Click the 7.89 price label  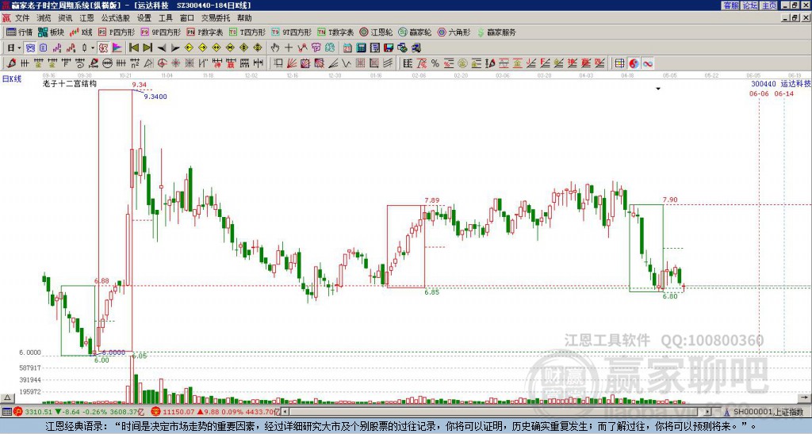click(x=432, y=200)
